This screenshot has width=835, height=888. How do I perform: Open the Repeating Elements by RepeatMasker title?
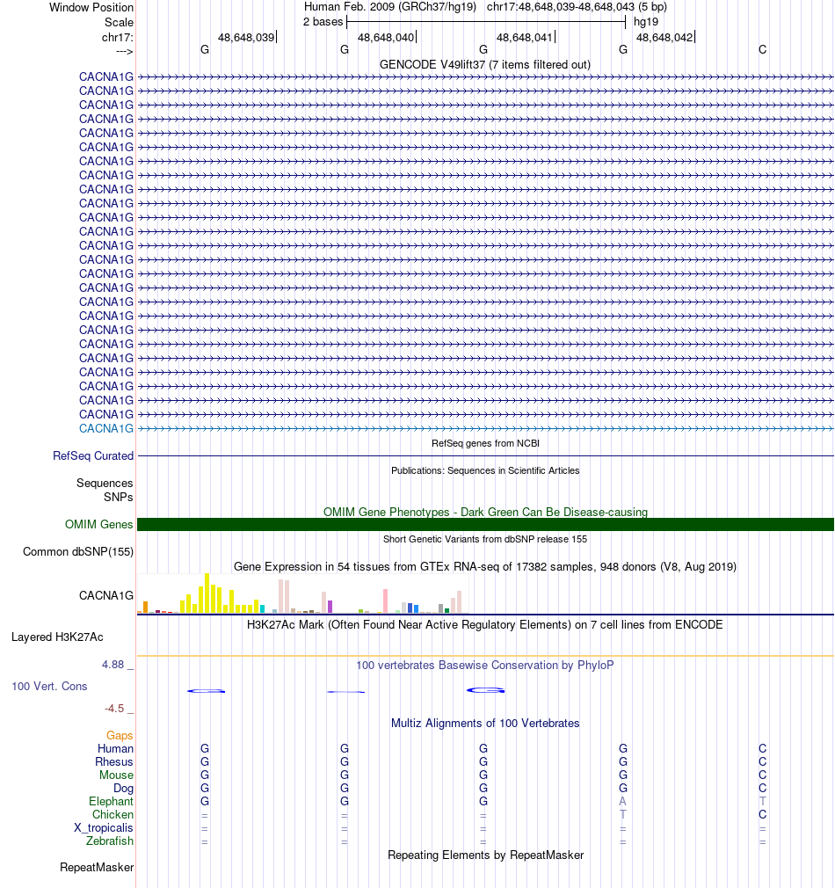tap(485, 855)
